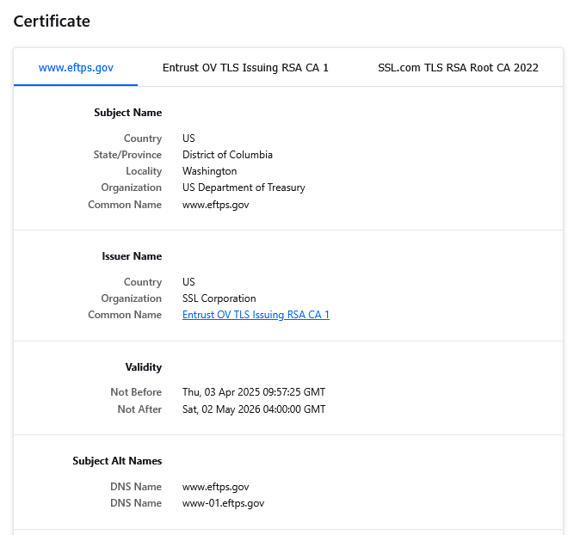Screen dimensions: 568x535
Task: Click the subject Common Name value www.eftps.gov
Action: 215,205
